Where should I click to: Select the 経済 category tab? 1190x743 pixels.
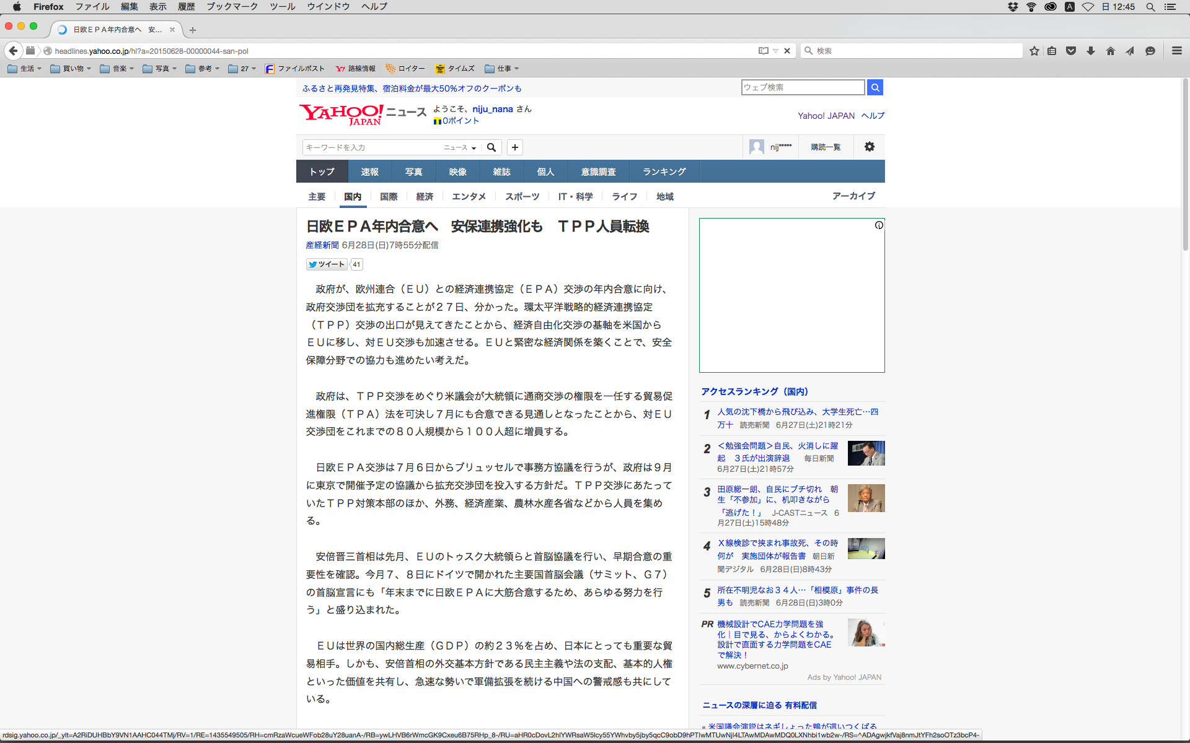pos(425,196)
